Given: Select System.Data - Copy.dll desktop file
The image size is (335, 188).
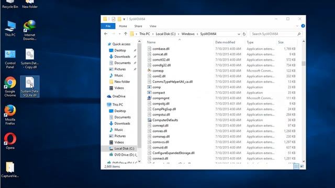Looking at the screenshot, I should (x=30, y=58).
